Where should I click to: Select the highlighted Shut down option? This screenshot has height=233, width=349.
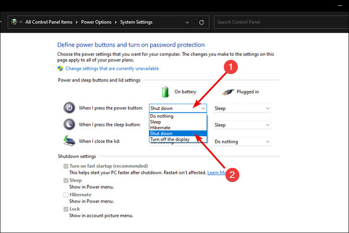point(178,133)
